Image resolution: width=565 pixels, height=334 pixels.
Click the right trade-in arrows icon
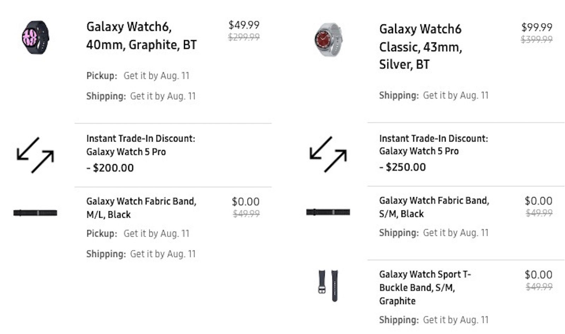[x=328, y=154]
